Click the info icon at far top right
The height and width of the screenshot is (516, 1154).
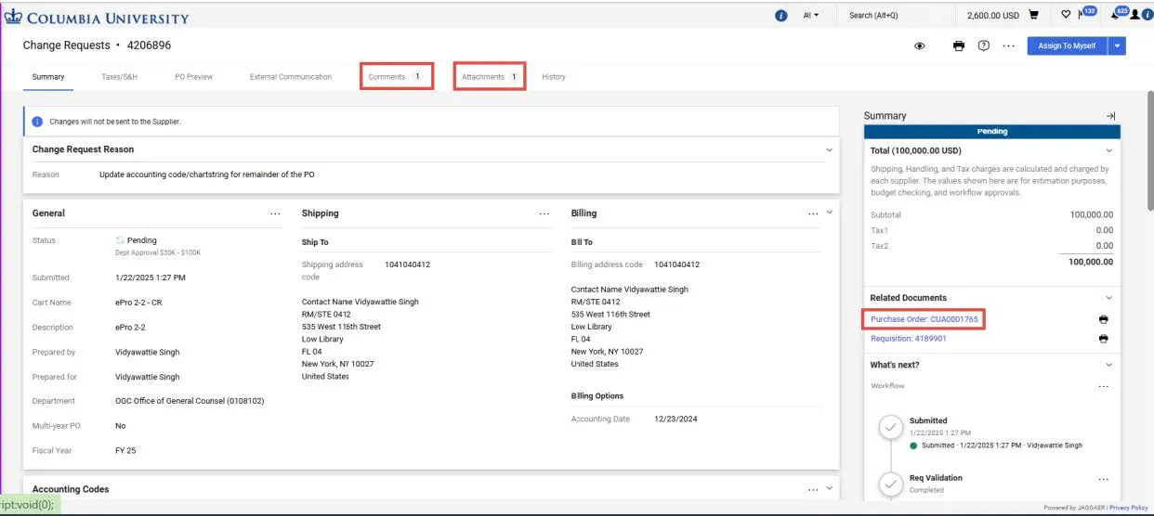click(1147, 16)
